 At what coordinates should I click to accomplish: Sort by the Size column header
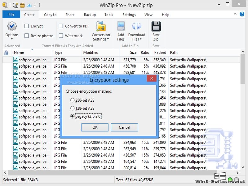[x=129, y=52]
